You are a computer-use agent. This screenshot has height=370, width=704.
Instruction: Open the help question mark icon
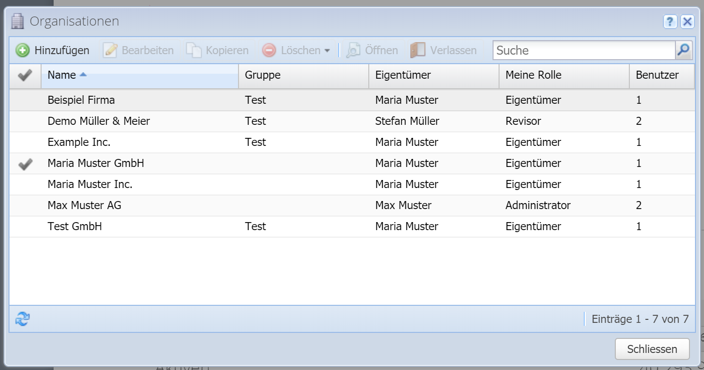click(x=670, y=22)
